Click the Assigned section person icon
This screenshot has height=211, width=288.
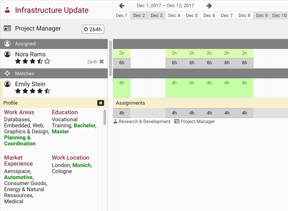pyautogui.click(x=7, y=44)
